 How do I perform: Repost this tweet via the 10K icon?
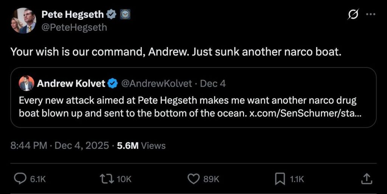[107, 179]
